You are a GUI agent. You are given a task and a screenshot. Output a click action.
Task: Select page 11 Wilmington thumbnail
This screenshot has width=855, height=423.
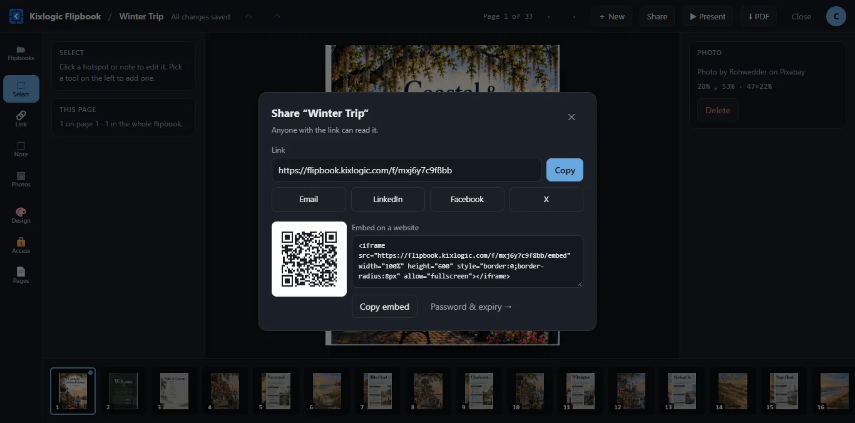coord(580,391)
